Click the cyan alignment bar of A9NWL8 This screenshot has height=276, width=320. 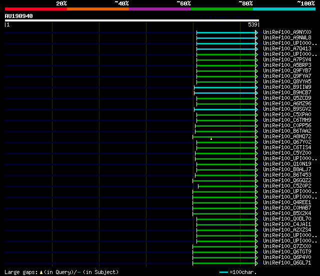[226, 38]
